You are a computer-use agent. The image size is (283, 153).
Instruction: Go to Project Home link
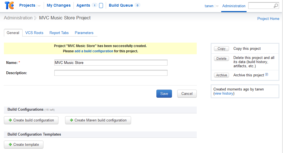pos(268,19)
